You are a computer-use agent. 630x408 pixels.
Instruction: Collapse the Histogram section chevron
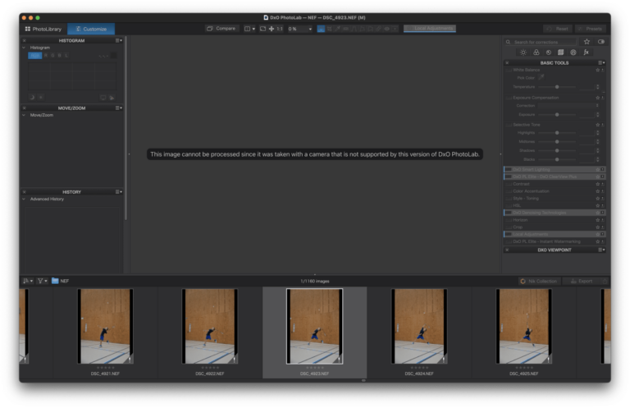[25, 48]
